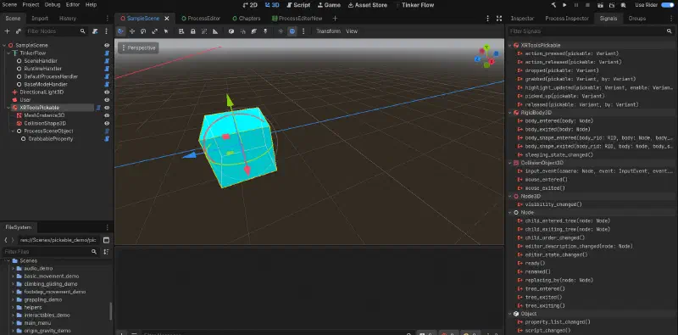Click the Filter Signals search field
The height and width of the screenshot is (335, 678).
pos(591,31)
